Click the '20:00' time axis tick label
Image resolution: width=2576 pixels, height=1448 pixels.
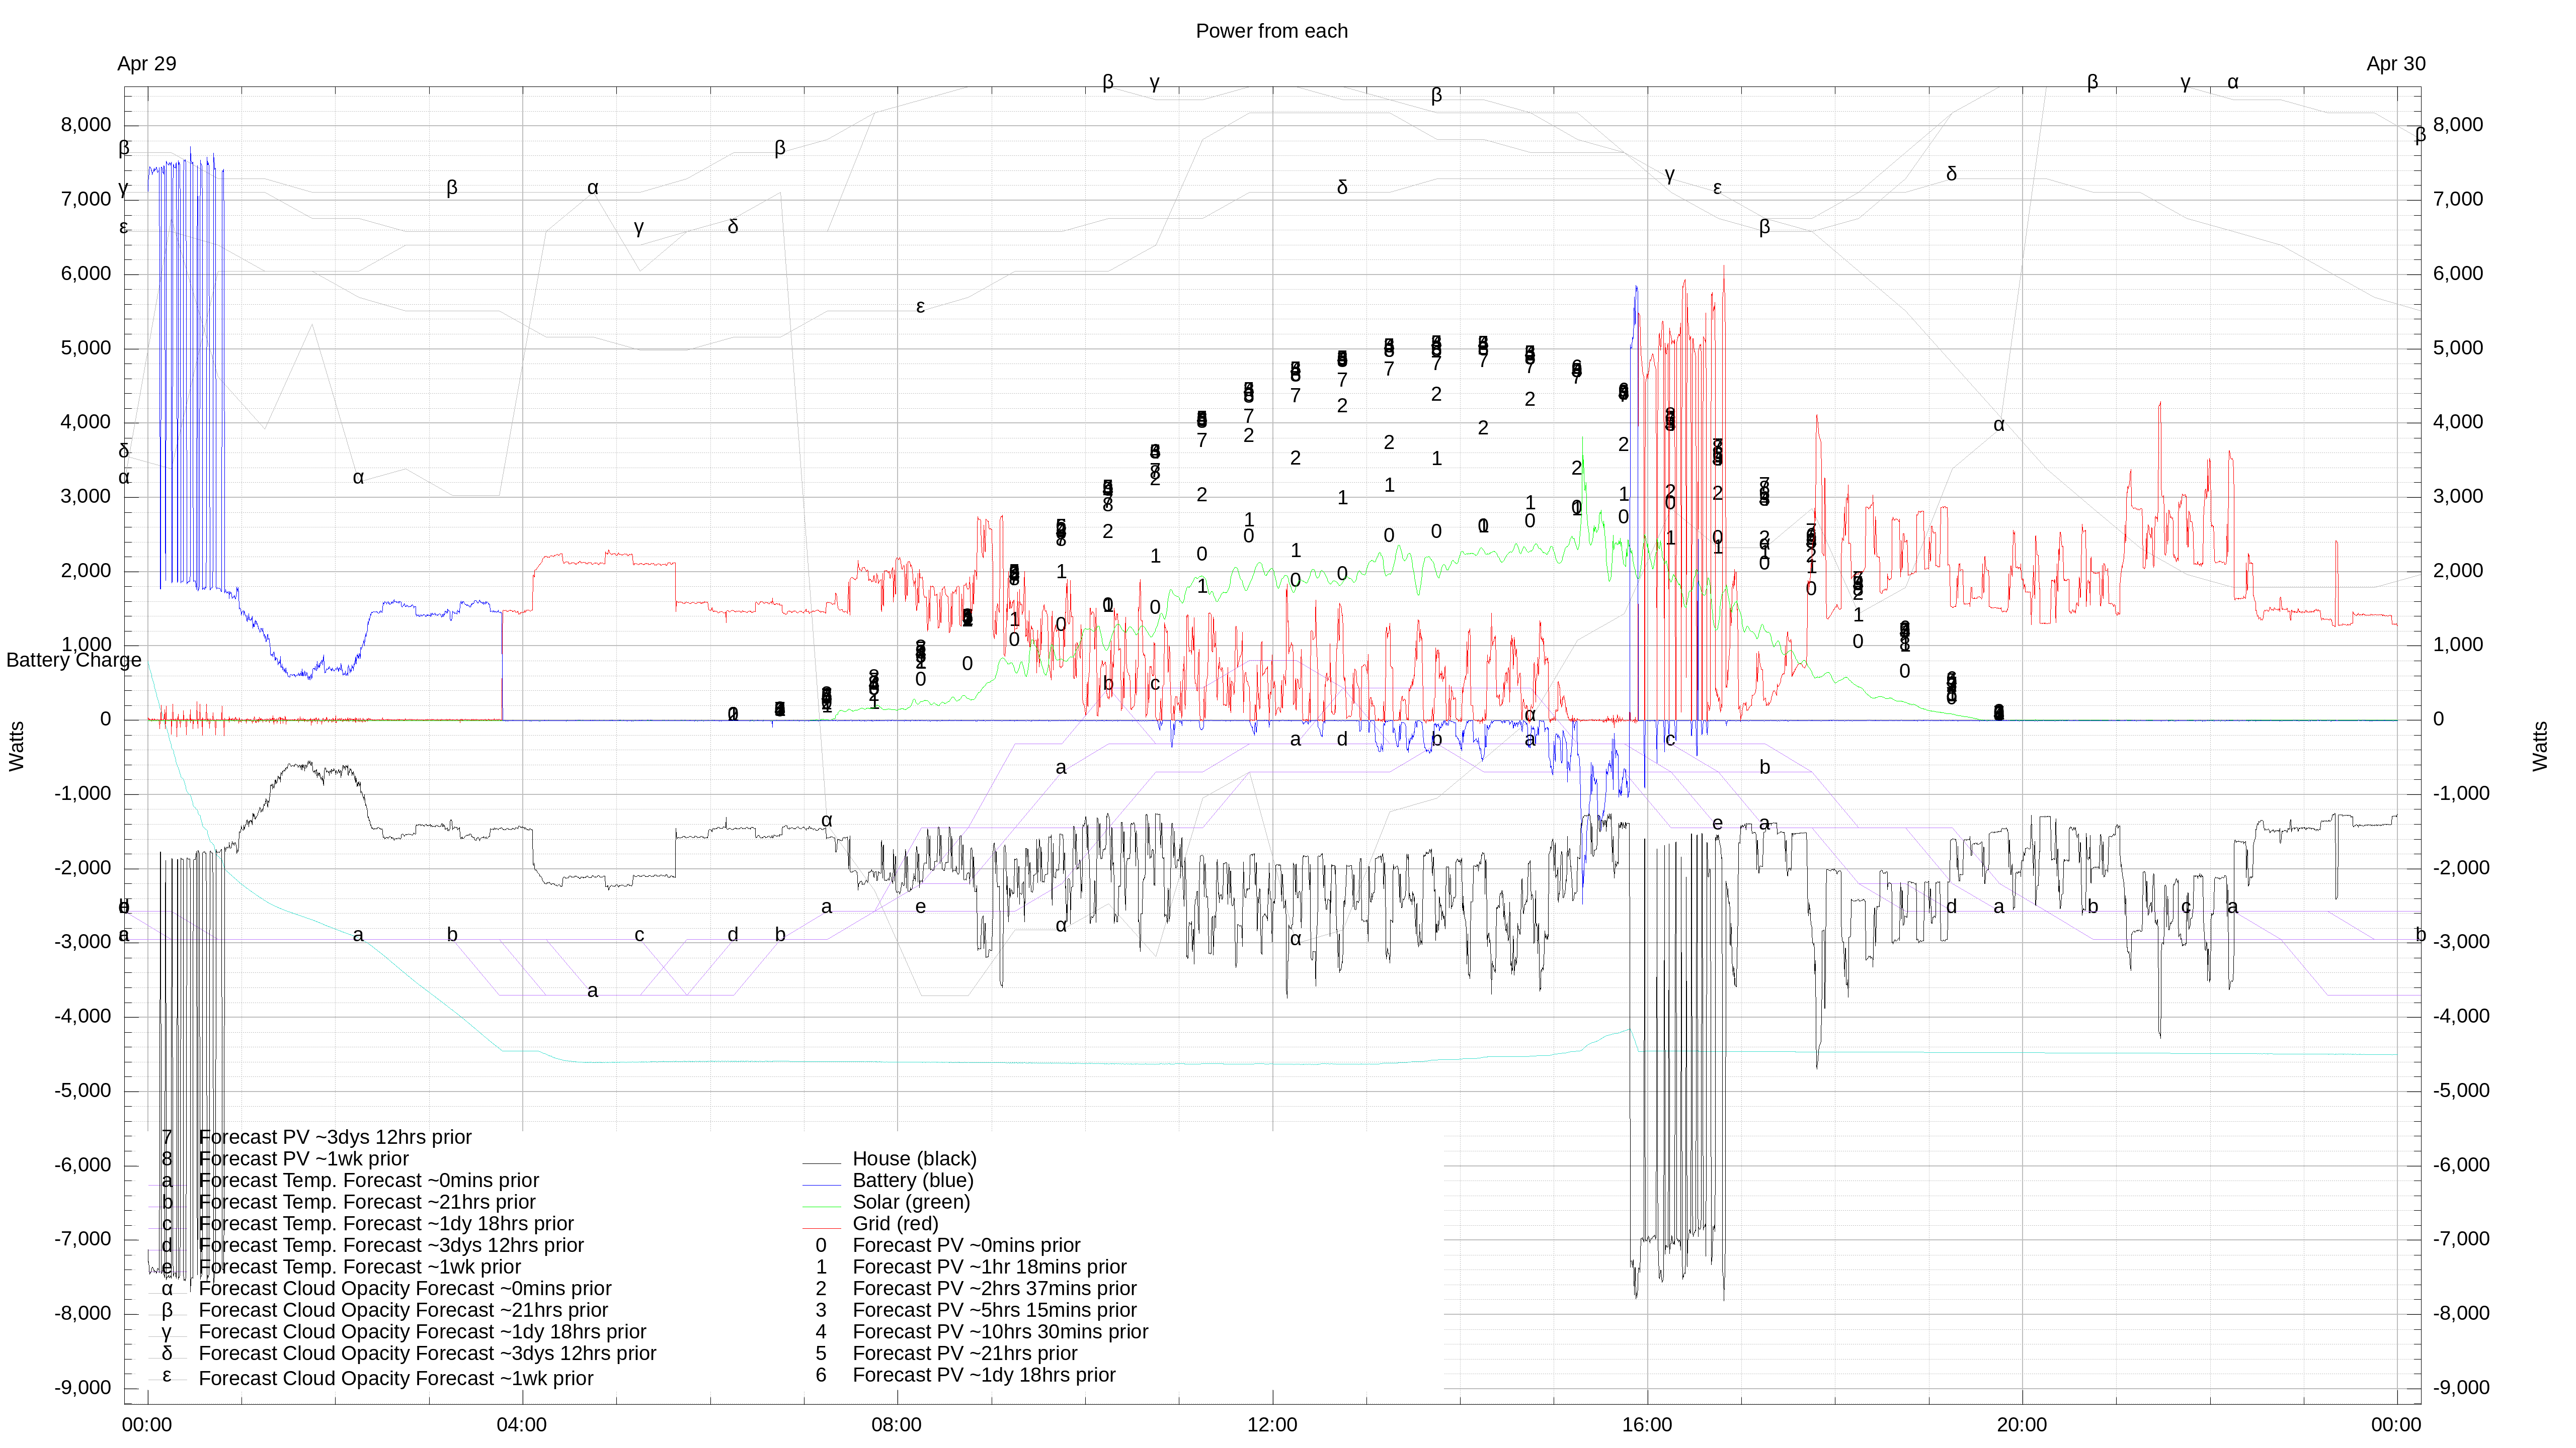pyautogui.click(x=2022, y=1426)
